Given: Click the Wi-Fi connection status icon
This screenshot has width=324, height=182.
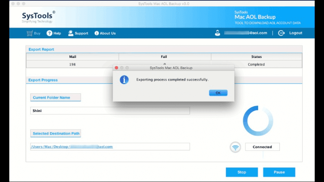Looking at the screenshot, I should pos(235,147).
